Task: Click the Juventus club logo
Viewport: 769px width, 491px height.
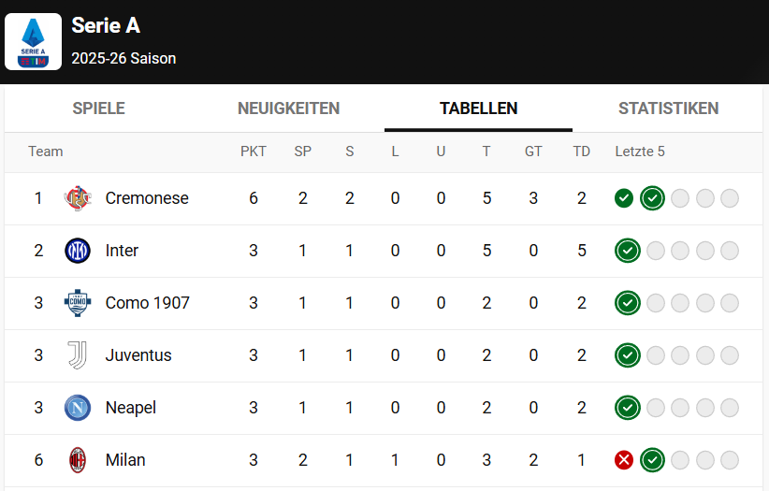Action: coord(78,355)
